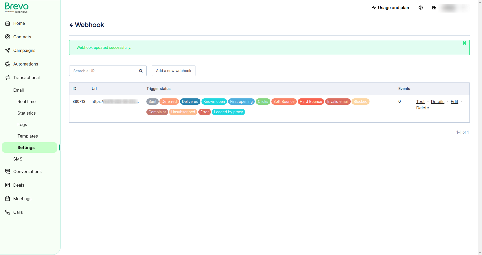Viewport: 482px width, 255px height.
Task: Click the Transactional arrows icon
Action: [8, 78]
